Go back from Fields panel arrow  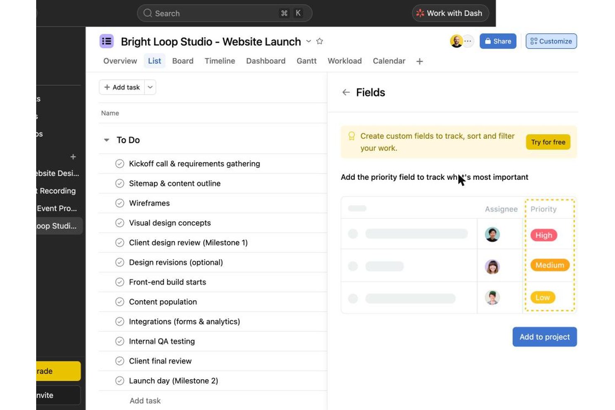click(346, 92)
